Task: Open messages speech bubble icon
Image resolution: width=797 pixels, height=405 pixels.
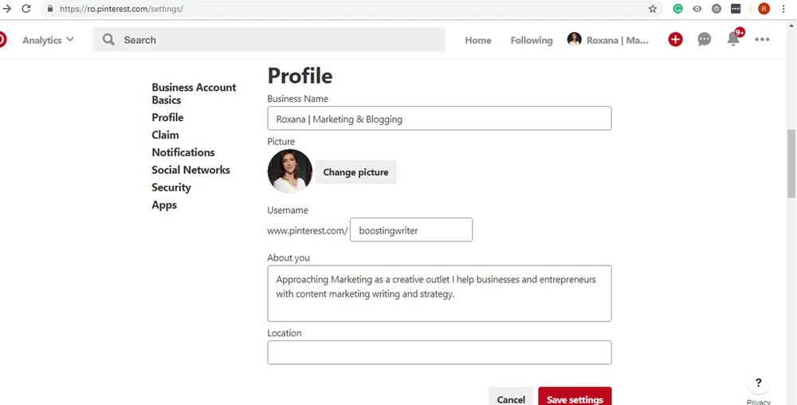Action: pyautogui.click(x=704, y=40)
